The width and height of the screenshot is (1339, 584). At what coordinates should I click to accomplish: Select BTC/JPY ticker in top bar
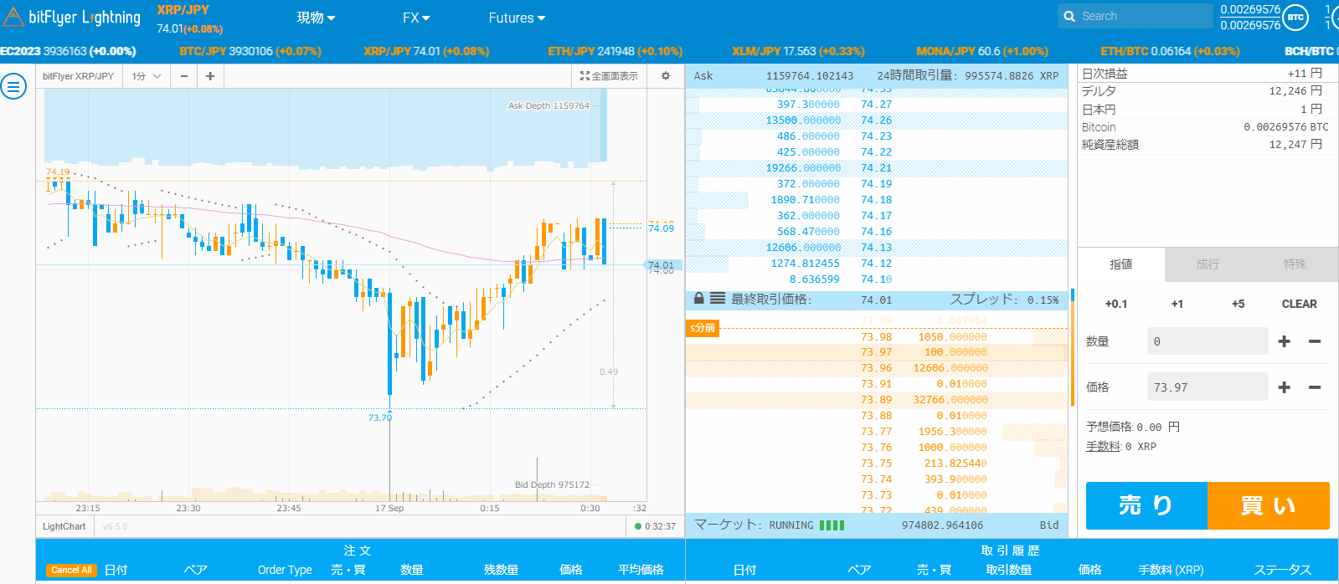pos(250,51)
